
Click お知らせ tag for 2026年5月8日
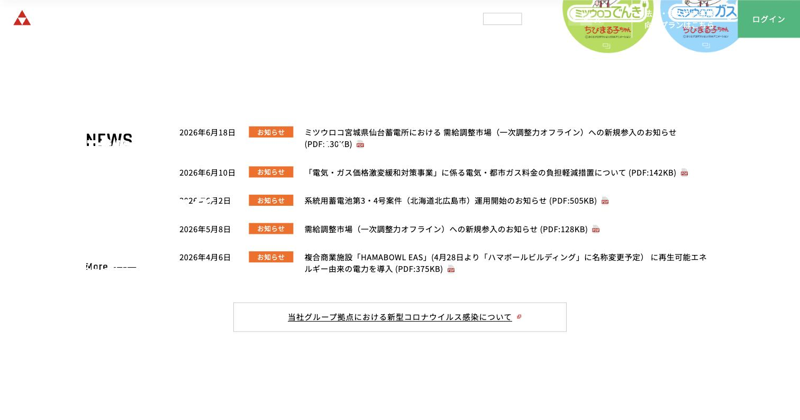[x=271, y=229]
